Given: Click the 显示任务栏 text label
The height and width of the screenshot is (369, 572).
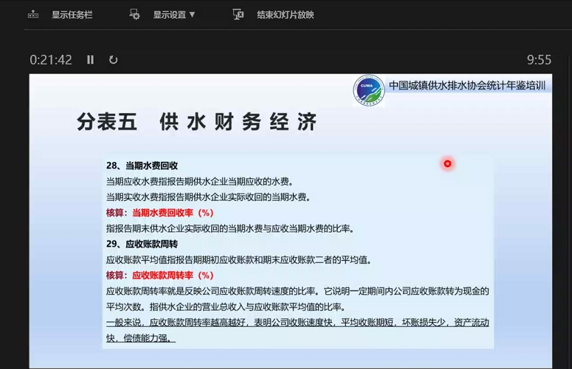Looking at the screenshot, I should (x=72, y=15).
